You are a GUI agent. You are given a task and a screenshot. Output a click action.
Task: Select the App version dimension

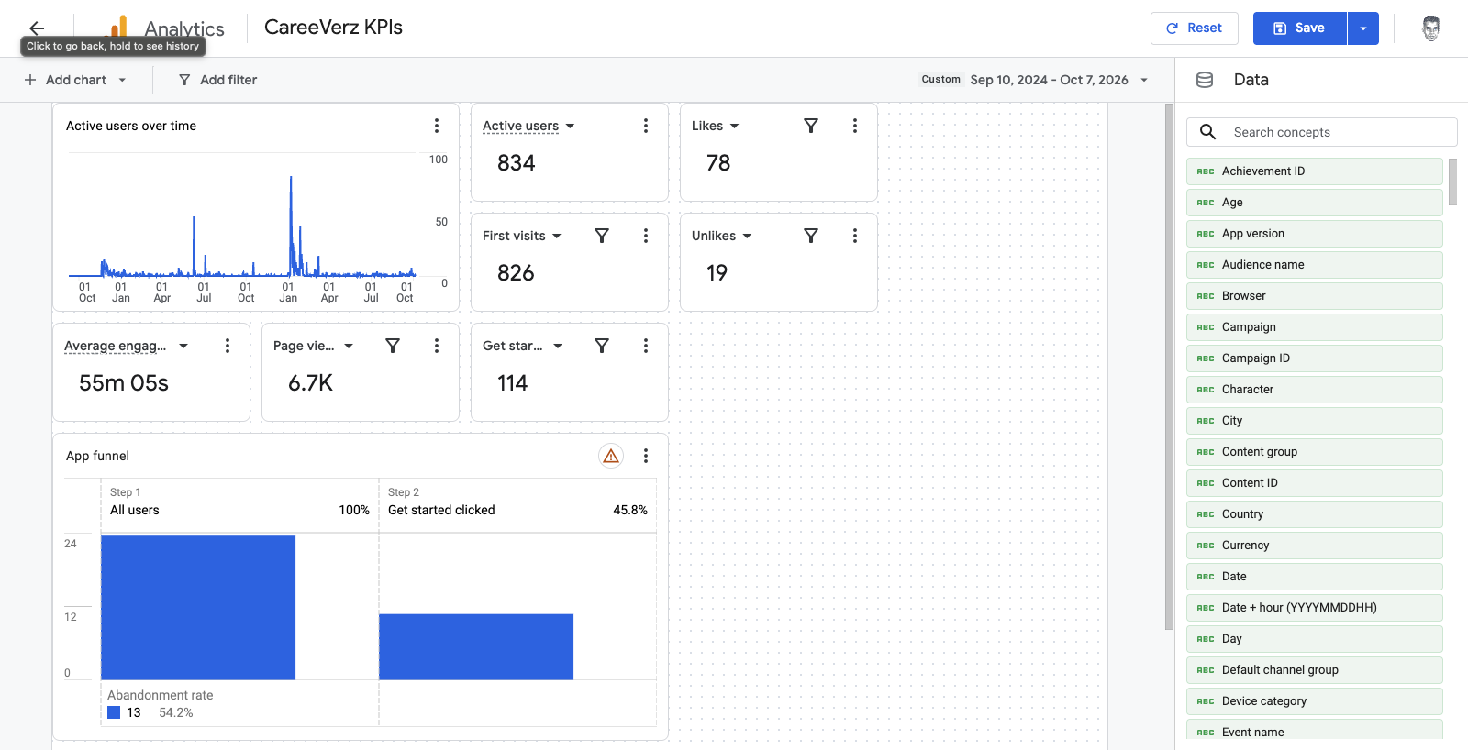coord(1314,234)
